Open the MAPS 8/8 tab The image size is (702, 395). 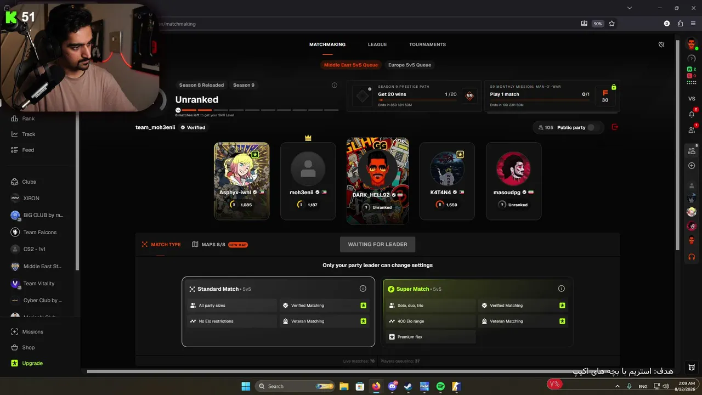(x=219, y=245)
